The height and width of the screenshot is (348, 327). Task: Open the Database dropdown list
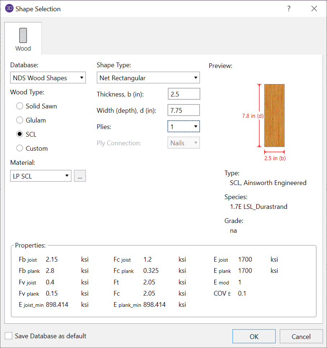tap(48, 78)
